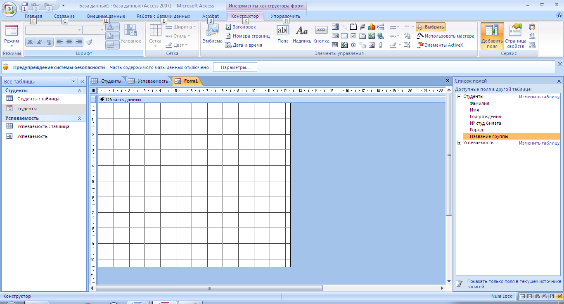The height and width of the screenshot is (304, 564).
Task: Insert Дата и время control
Action: coord(244,45)
